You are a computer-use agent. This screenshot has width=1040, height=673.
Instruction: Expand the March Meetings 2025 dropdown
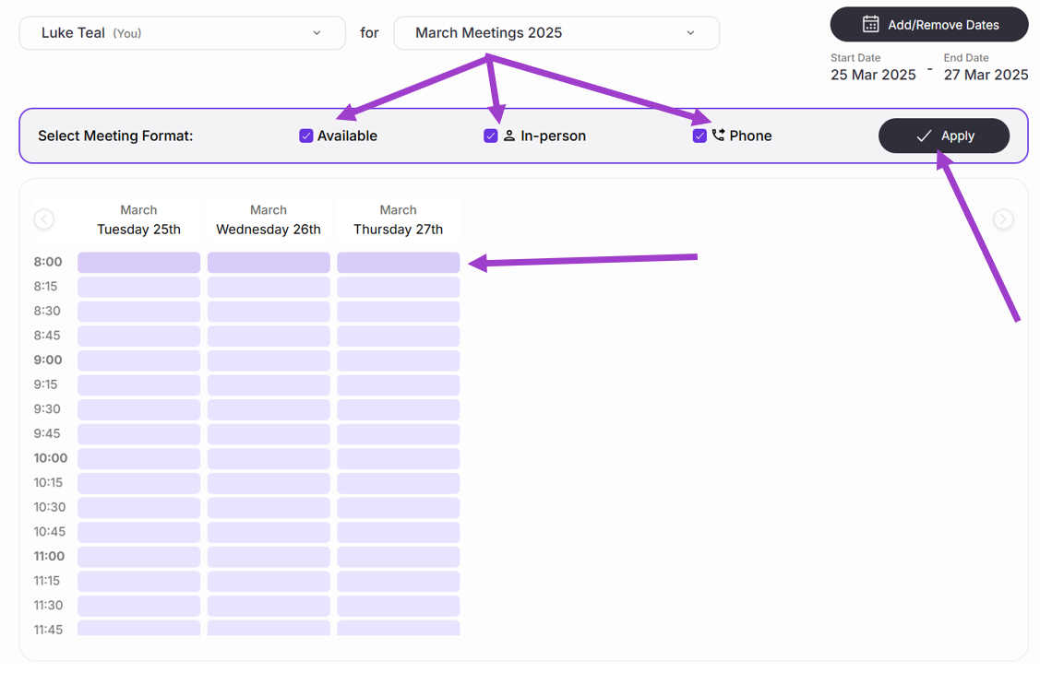pos(556,33)
